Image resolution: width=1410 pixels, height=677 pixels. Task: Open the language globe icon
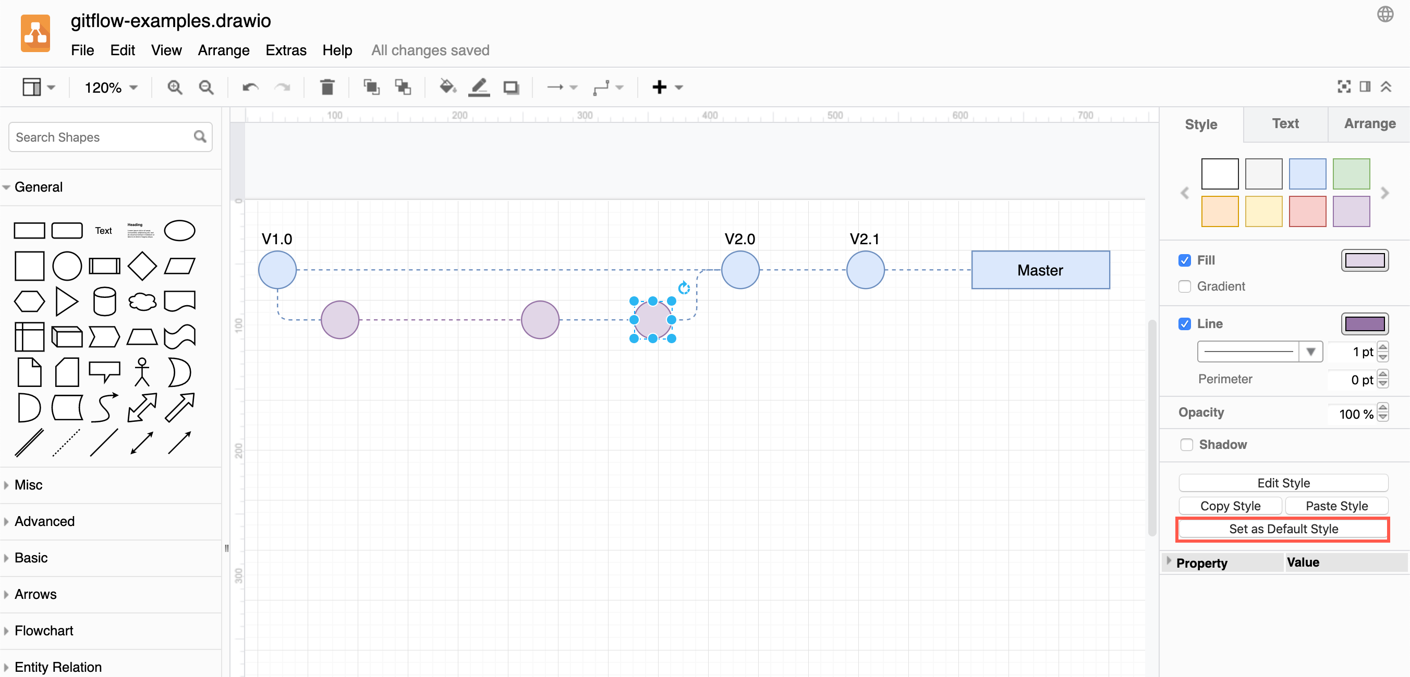pyautogui.click(x=1386, y=14)
